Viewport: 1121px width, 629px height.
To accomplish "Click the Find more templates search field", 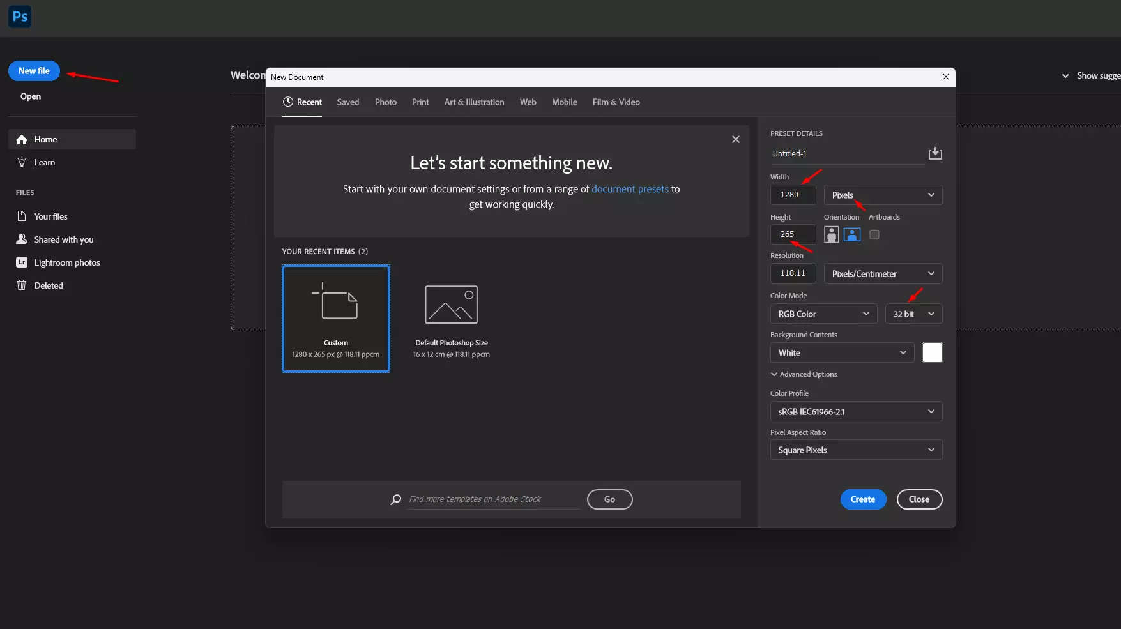I will pos(494,499).
